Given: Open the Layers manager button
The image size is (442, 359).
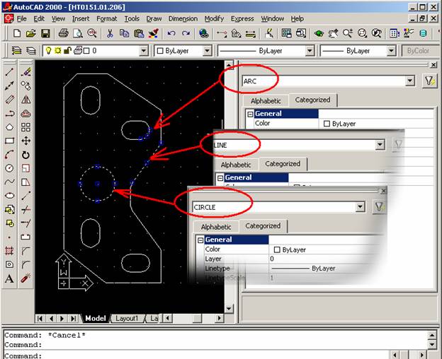Looking at the screenshot, I should [31, 51].
